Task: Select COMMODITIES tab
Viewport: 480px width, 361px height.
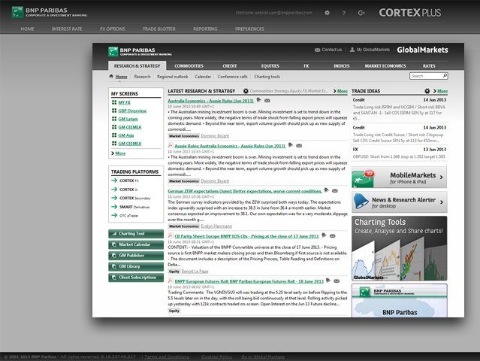Action: tap(189, 66)
